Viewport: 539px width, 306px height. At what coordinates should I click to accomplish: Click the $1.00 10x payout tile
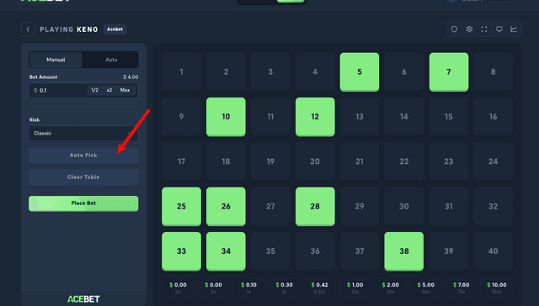click(355, 288)
